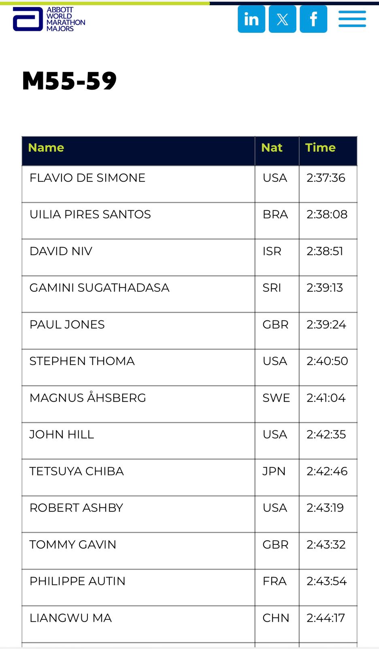Select the FLAVIO DE SIMONE row
379x649 pixels.
[189, 184]
